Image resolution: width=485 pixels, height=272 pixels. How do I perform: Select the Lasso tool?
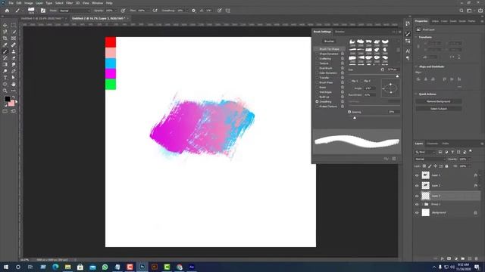(5, 32)
